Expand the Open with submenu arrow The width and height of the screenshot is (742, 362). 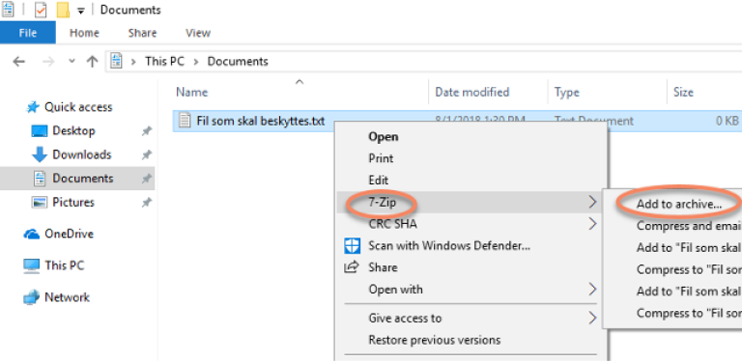592,289
